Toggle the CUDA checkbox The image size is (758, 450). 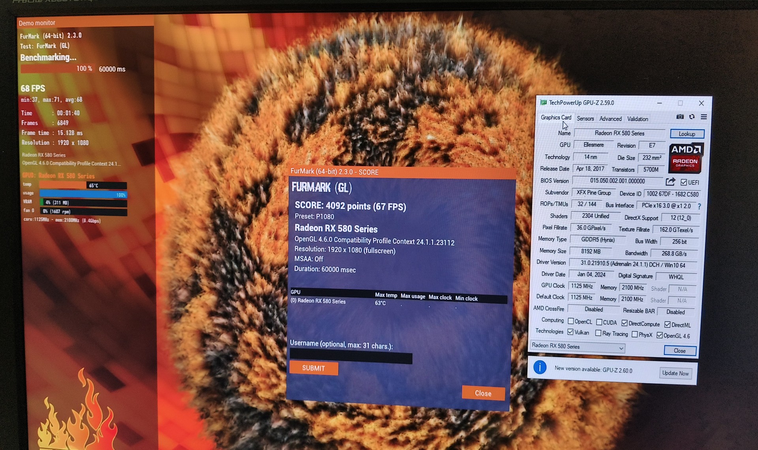pyautogui.click(x=599, y=322)
